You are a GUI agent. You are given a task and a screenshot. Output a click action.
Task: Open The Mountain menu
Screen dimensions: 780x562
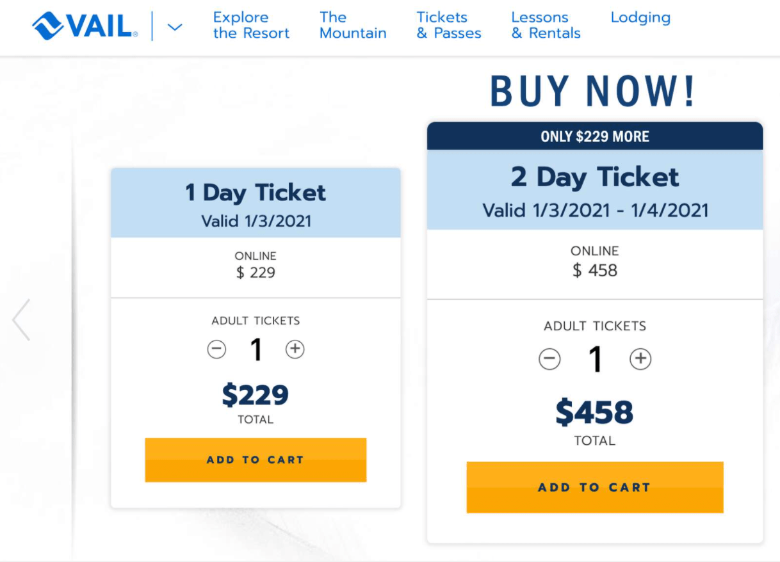pos(352,26)
